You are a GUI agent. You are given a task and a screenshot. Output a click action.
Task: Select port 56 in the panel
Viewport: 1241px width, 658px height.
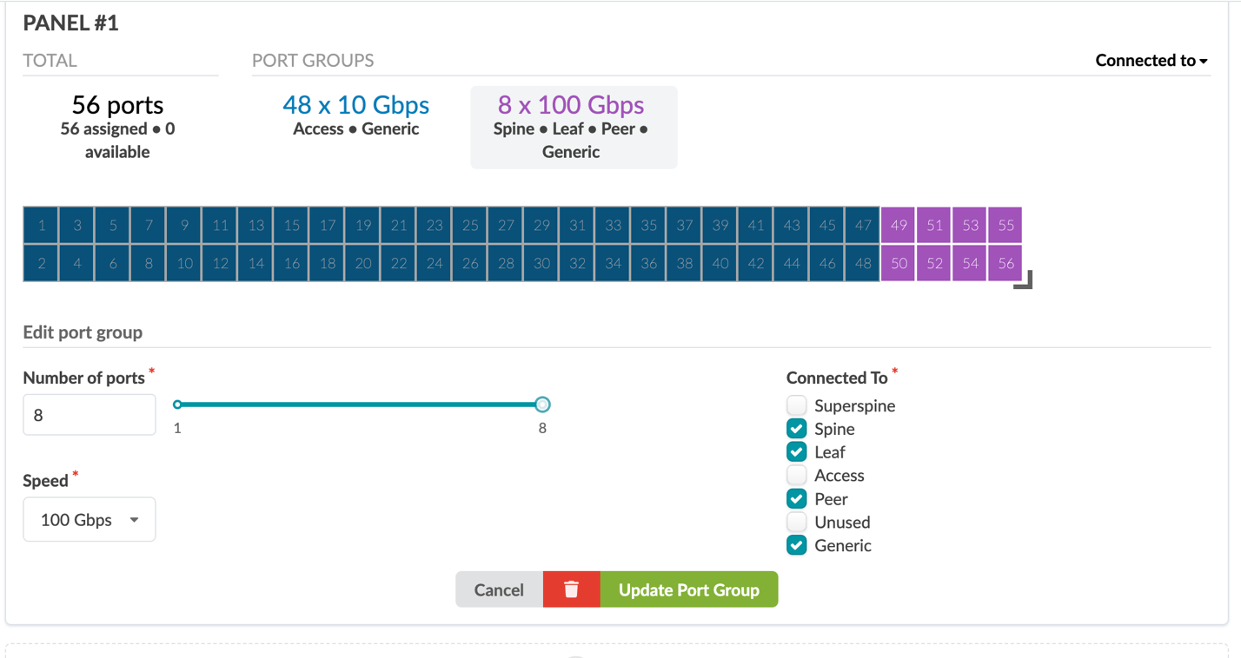click(1005, 263)
